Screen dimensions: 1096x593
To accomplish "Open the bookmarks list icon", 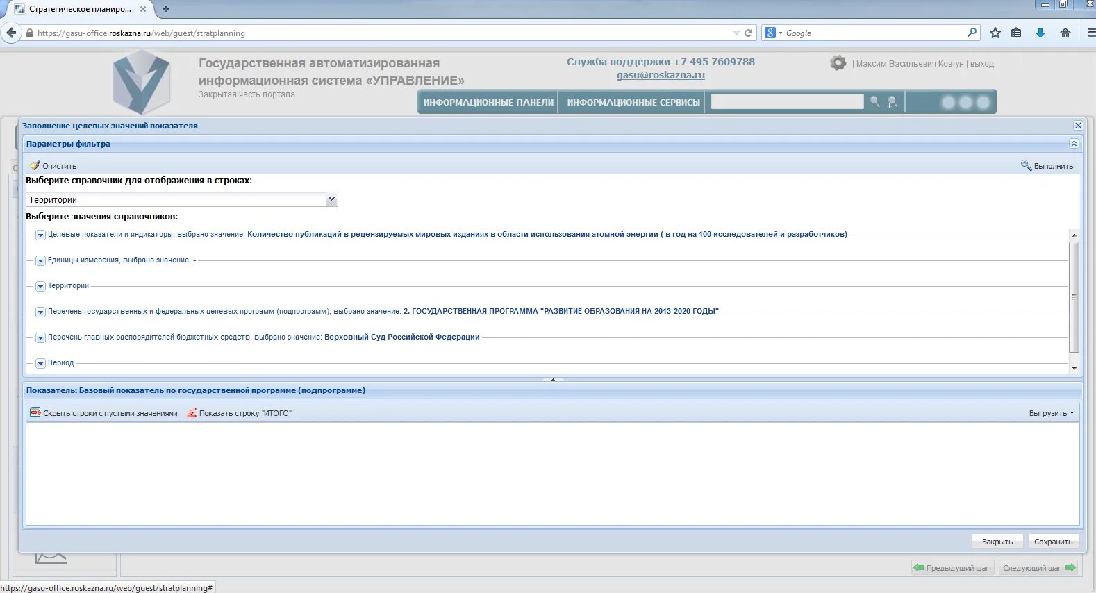I will pos(1016,33).
